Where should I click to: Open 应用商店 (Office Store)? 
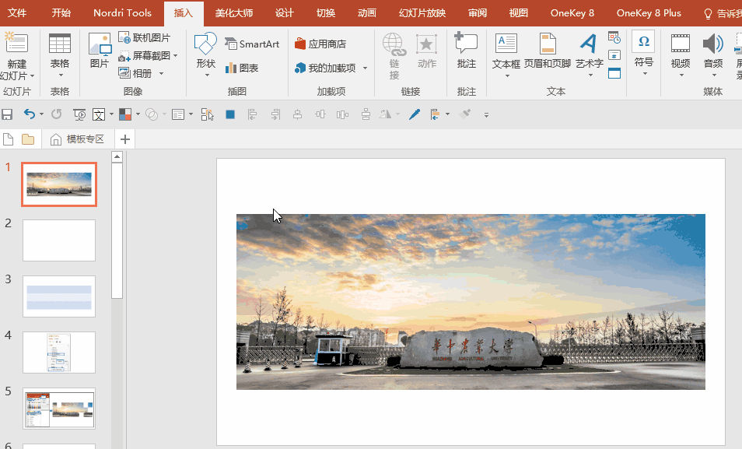(320, 44)
